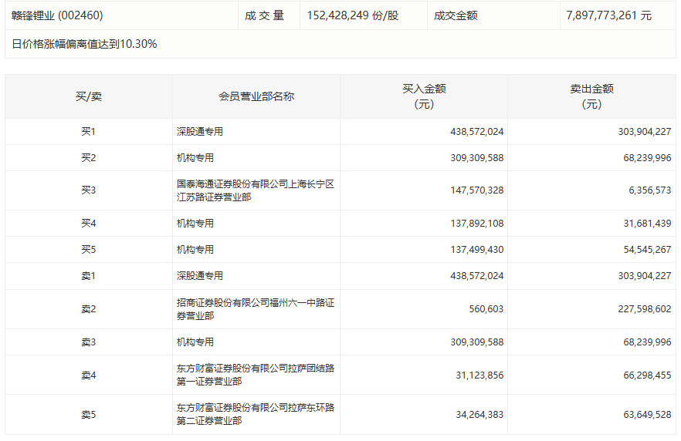This screenshot has width=681, height=441.
Task: Select the buy amount 31,123,856
Action: [x=479, y=375]
